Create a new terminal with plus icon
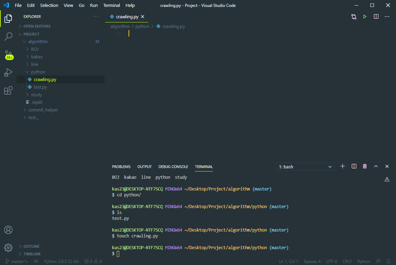This screenshot has height=265, width=396. pyautogui.click(x=342, y=166)
